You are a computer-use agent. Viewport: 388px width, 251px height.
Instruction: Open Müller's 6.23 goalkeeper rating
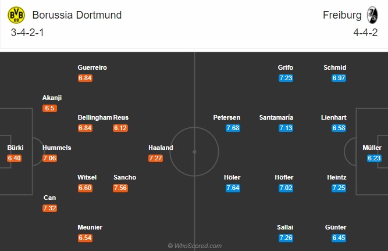(x=374, y=158)
